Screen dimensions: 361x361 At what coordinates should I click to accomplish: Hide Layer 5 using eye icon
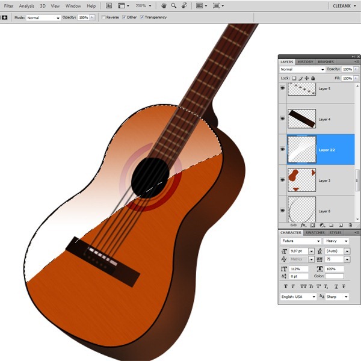click(x=283, y=88)
